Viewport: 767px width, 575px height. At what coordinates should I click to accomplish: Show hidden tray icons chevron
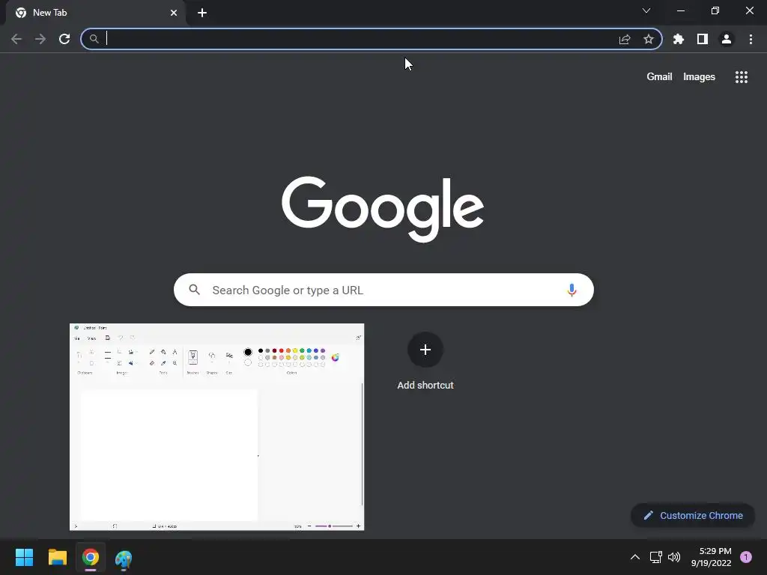[x=635, y=557]
